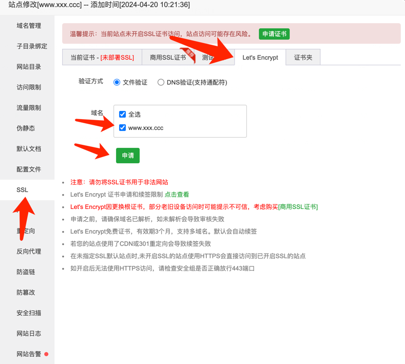Open the 点击查看 link for renewal limits

[177, 195]
